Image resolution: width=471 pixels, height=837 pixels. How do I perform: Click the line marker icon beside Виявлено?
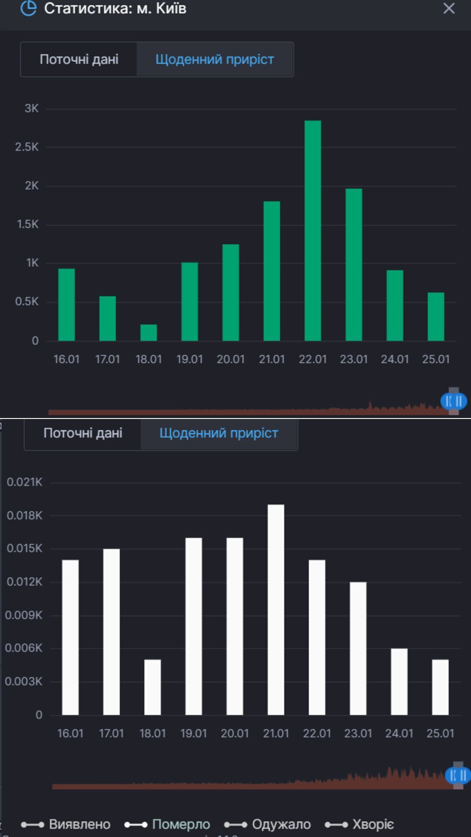[33, 824]
